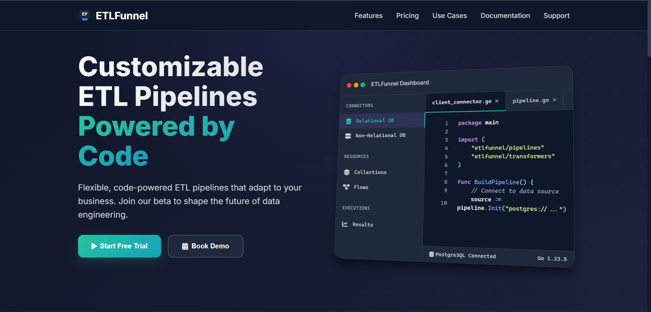This screenshot has width=651, height=312.
Task: Collapse the RESOURCES section header
Action: pyautogui.click(x=356, y=156)
